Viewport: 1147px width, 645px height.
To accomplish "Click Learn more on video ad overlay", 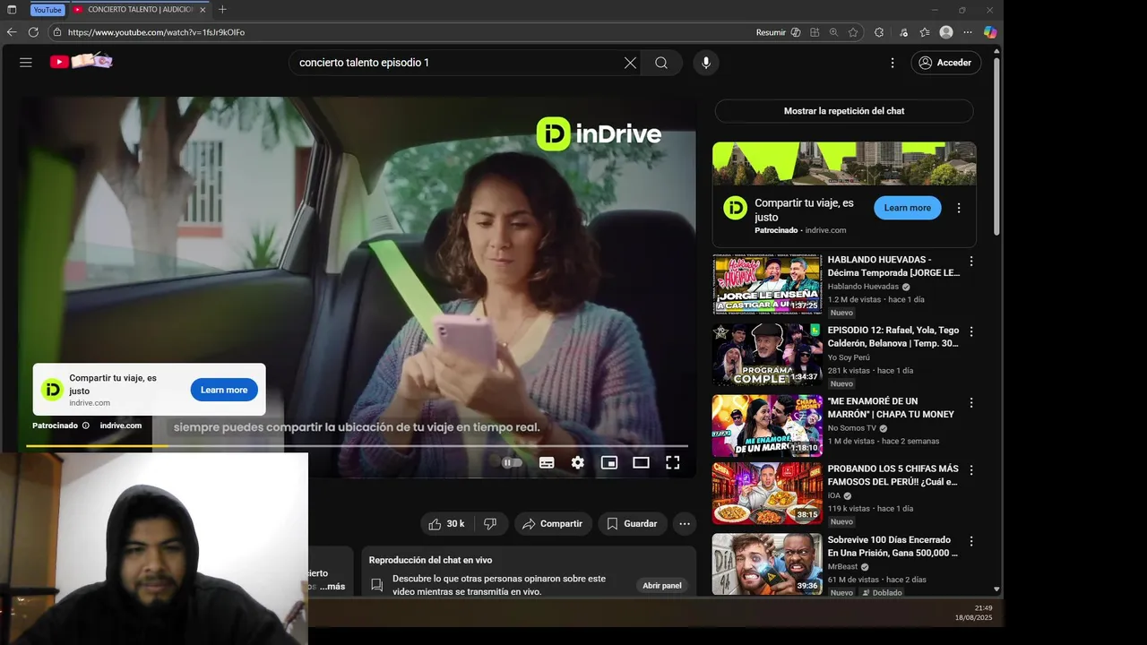I will point(224,390).
